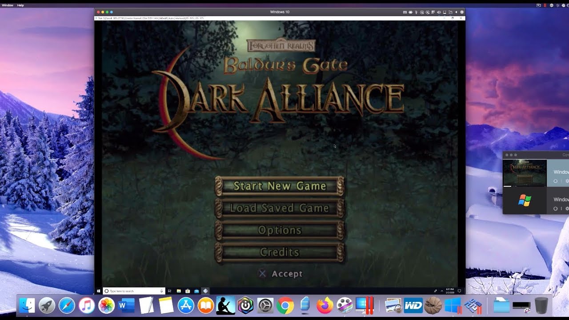Click red Parallels pause icon in the macOS menu bar
This screenshot has height=320, width=569.
[545, 5]
